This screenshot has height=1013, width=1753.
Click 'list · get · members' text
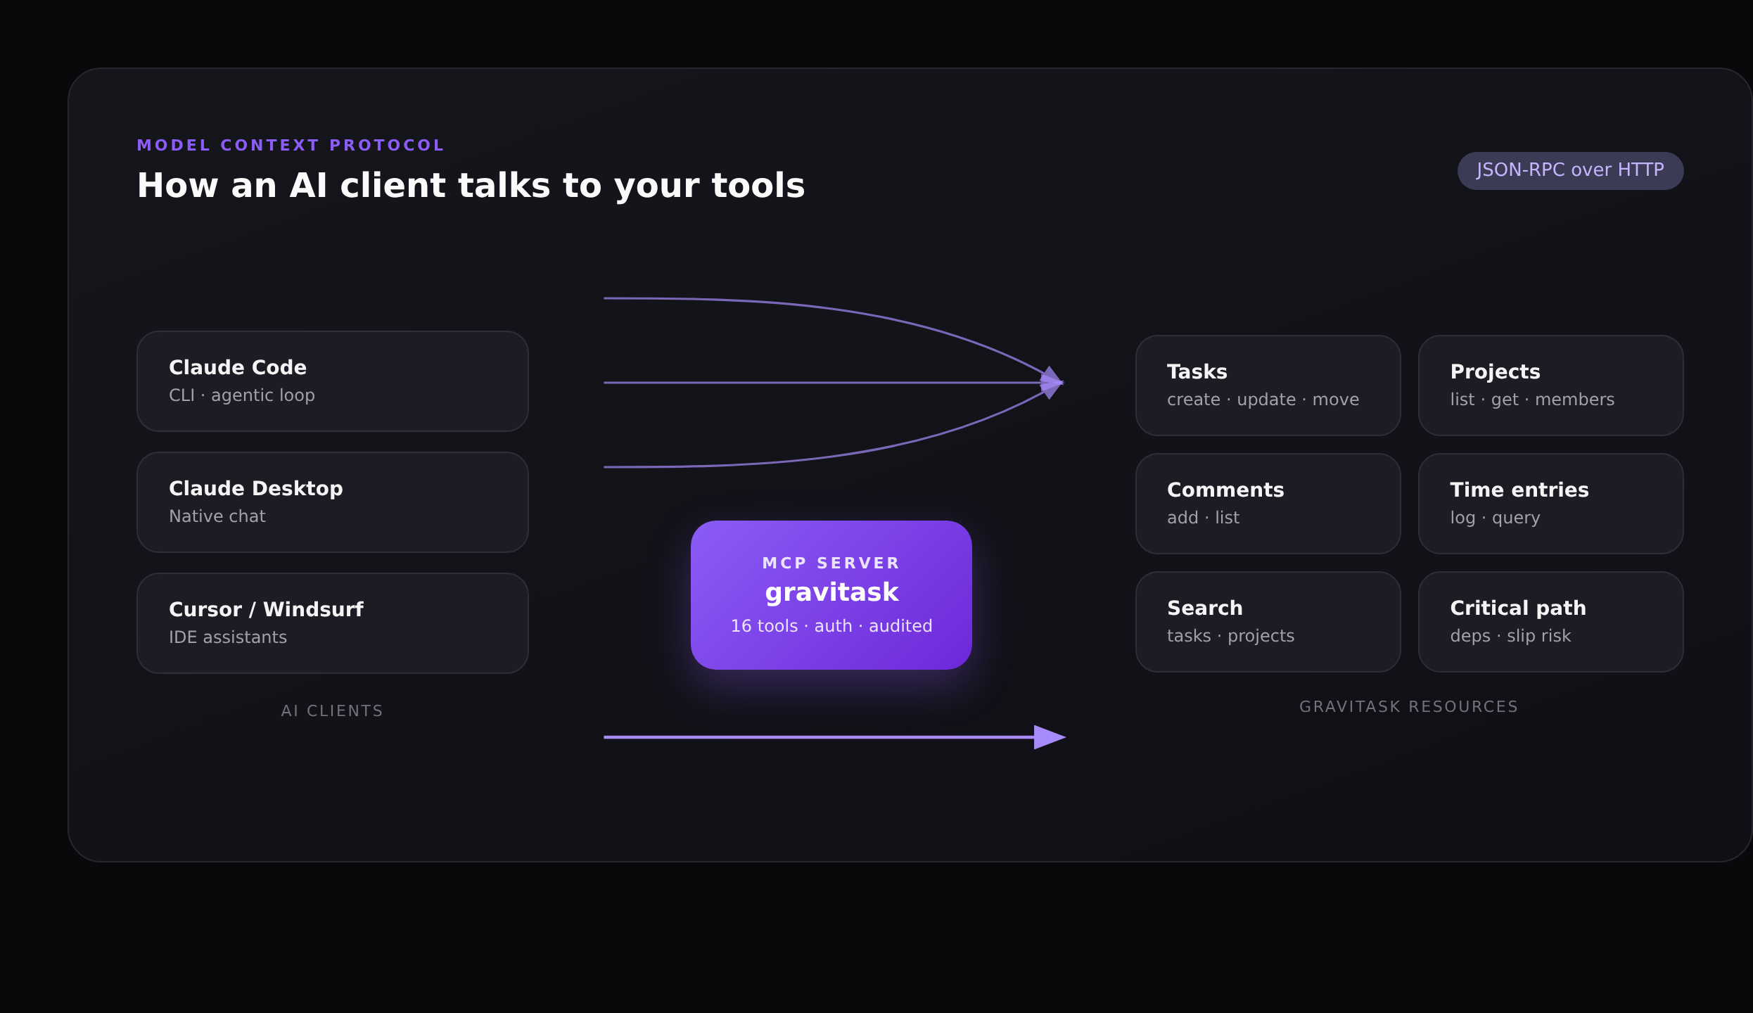[x=1532, y=400]
